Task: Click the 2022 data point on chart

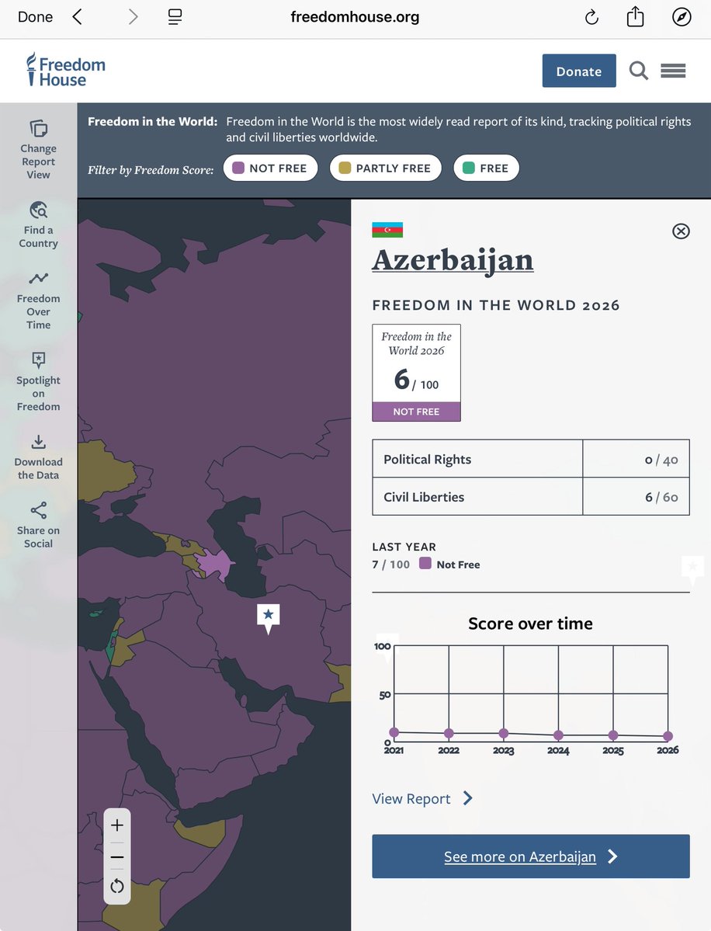Action: [x=449, y=733]
